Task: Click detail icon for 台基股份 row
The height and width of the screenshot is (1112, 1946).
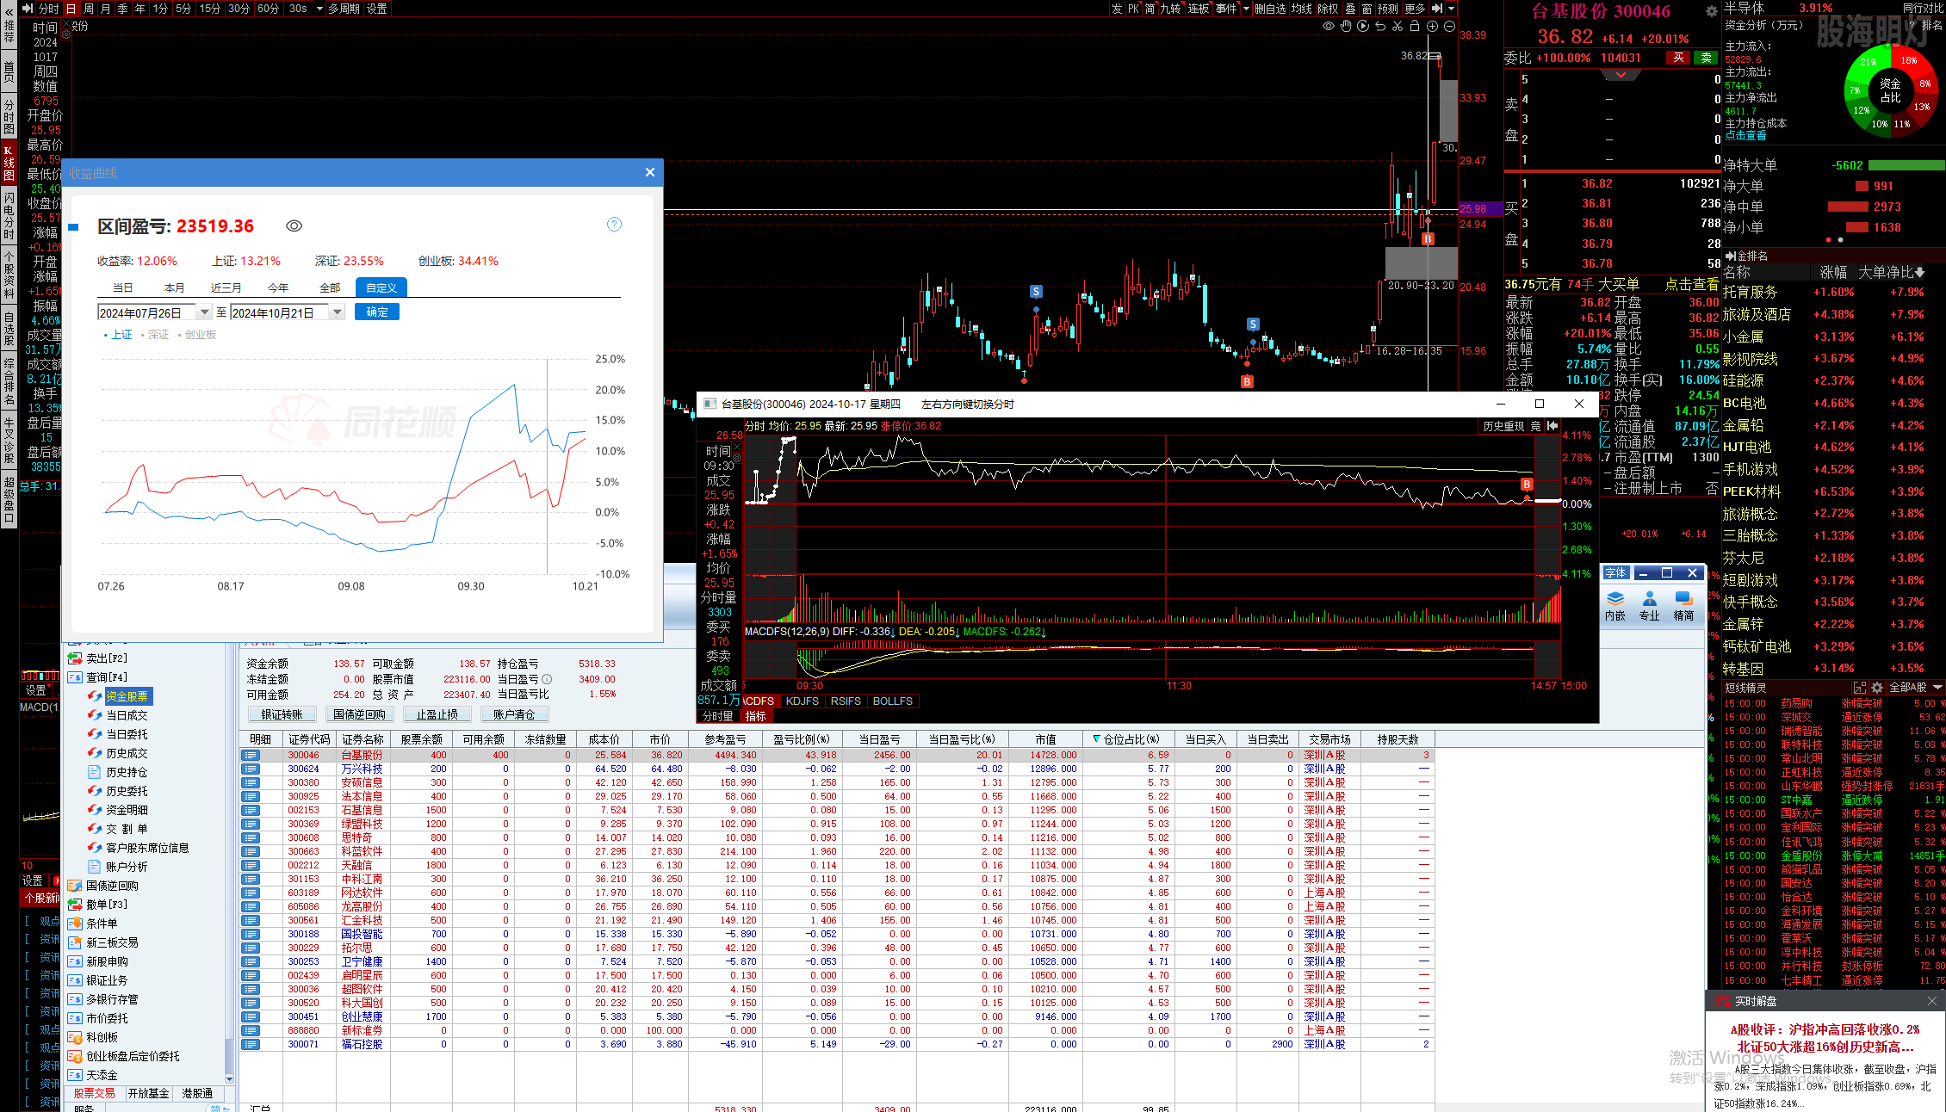Action: 251,755
